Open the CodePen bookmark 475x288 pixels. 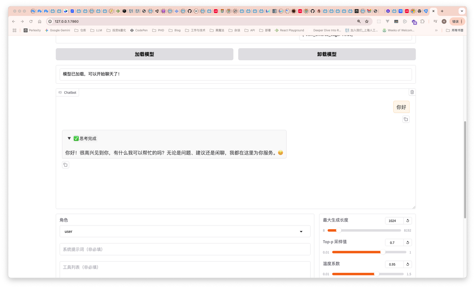139,30
